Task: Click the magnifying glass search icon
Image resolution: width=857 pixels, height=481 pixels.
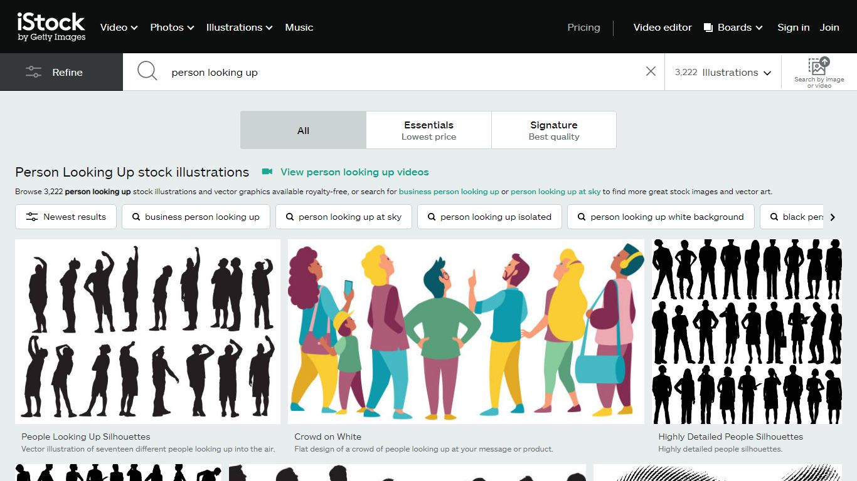Action: [147, 71]
